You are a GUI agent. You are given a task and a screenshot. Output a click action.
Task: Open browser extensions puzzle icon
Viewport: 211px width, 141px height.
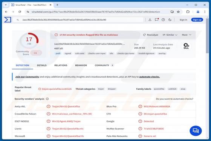[x=188, y=12]
